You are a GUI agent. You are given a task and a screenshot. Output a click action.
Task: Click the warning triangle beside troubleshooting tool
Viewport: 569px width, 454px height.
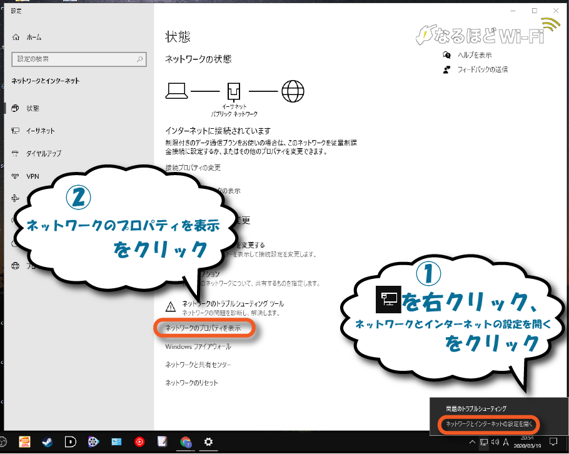pyautogui.click(x=170, y=305)
